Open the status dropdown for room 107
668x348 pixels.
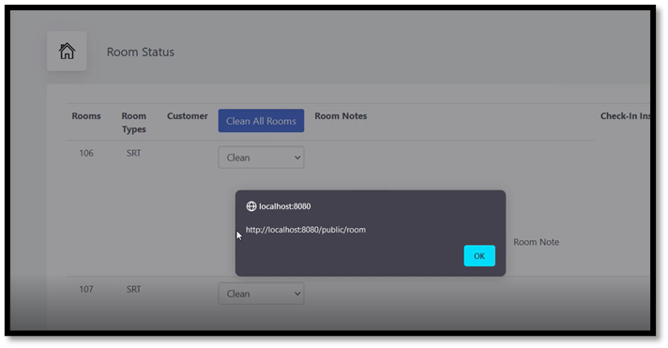click(x=261, y=294)
